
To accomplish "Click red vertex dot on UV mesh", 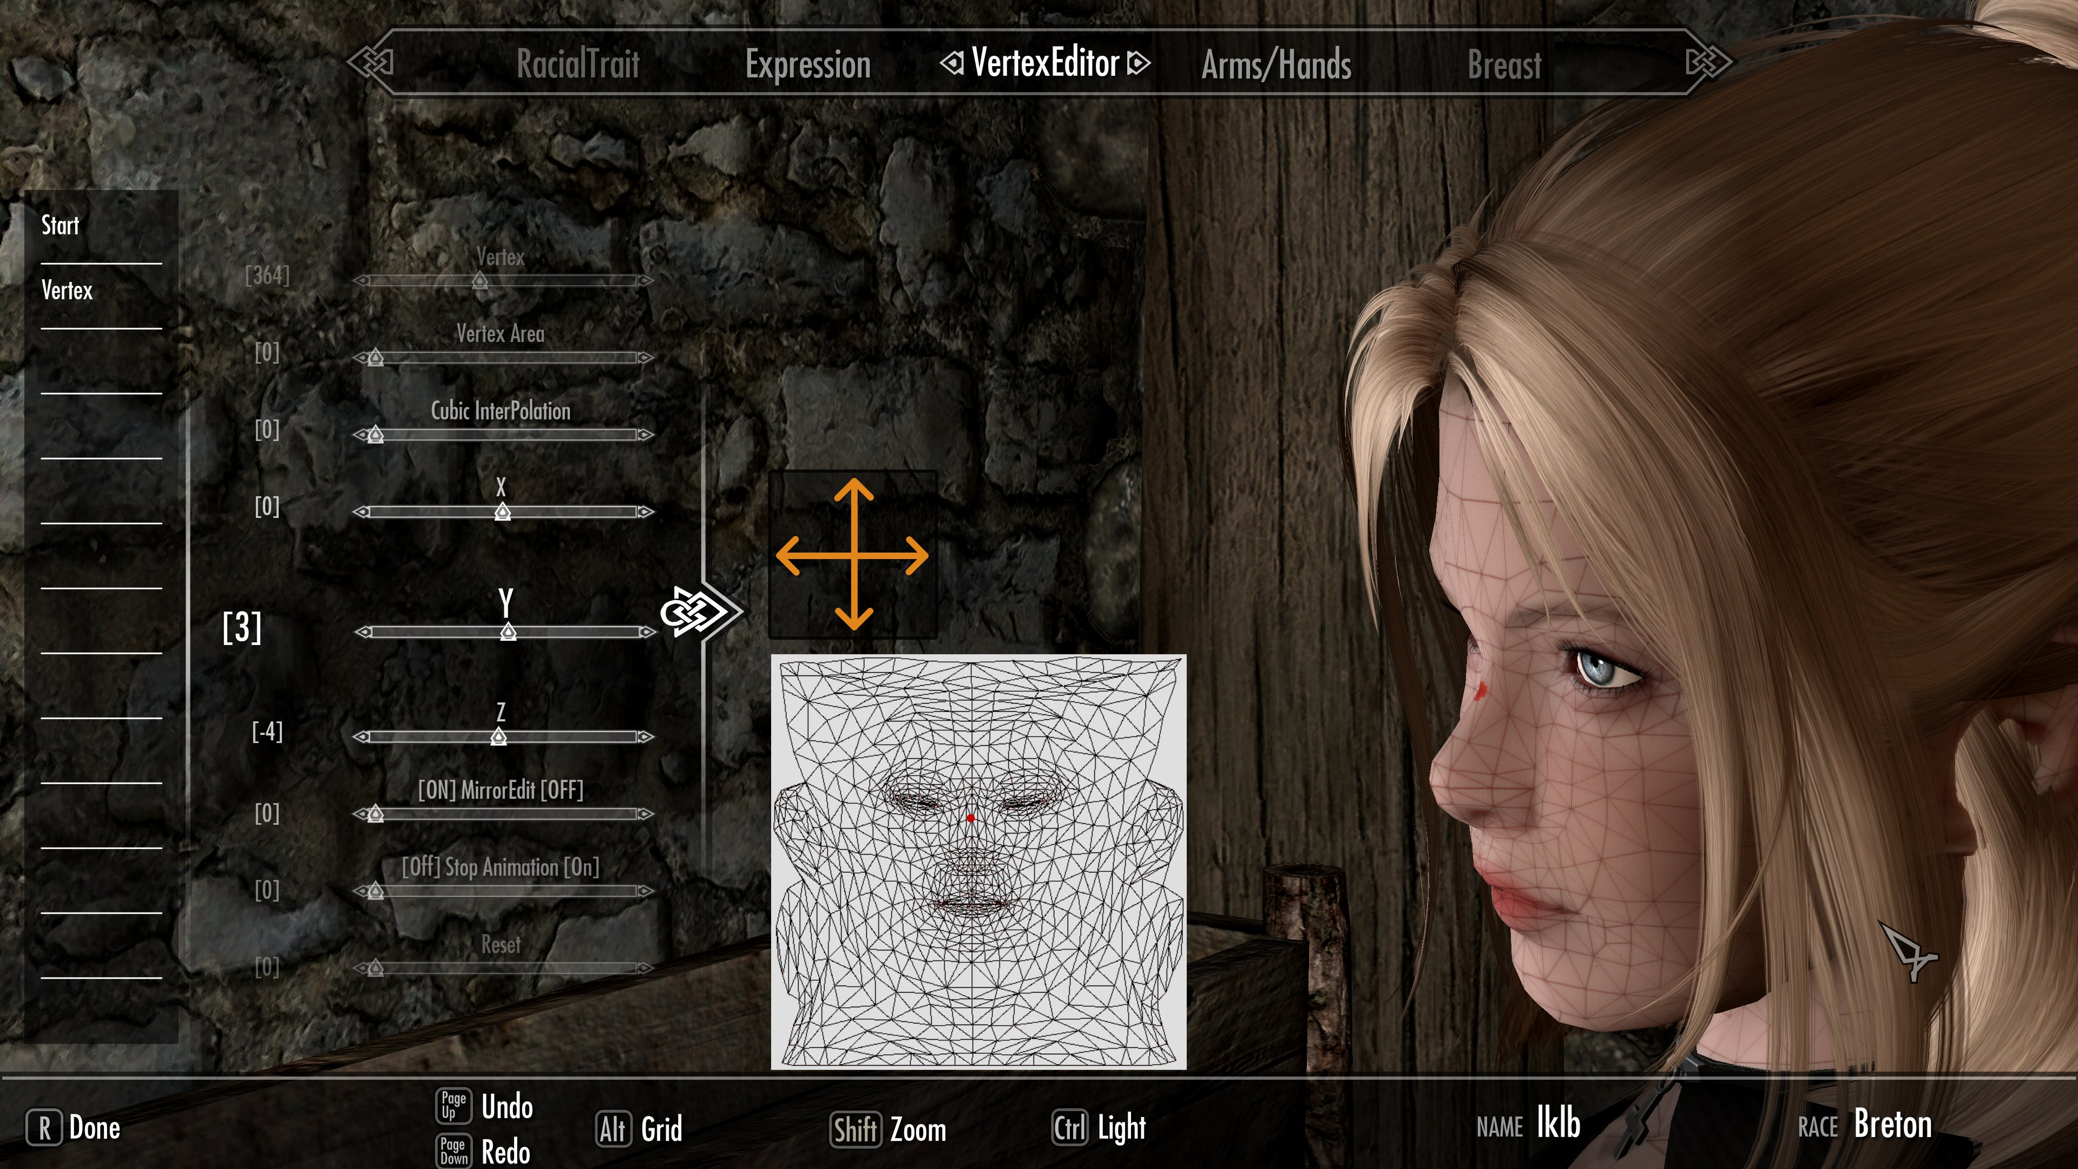I will (x=970, y=818).
